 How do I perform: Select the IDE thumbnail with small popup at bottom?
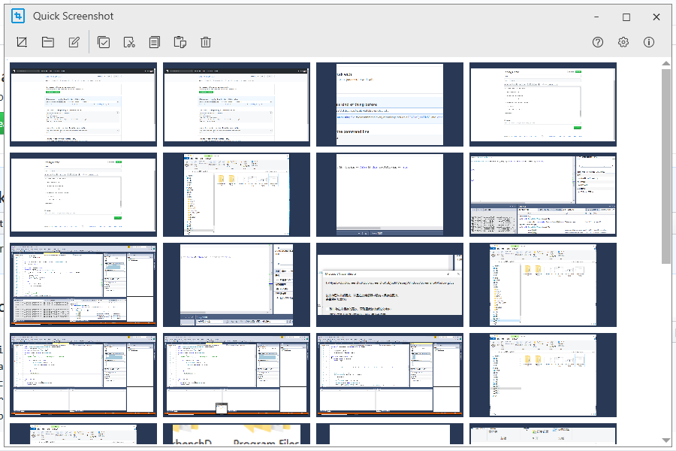(237, 375)
